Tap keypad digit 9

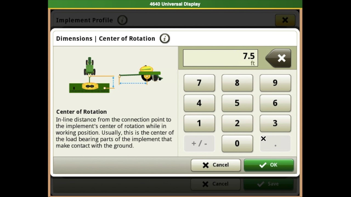(275, 83)
